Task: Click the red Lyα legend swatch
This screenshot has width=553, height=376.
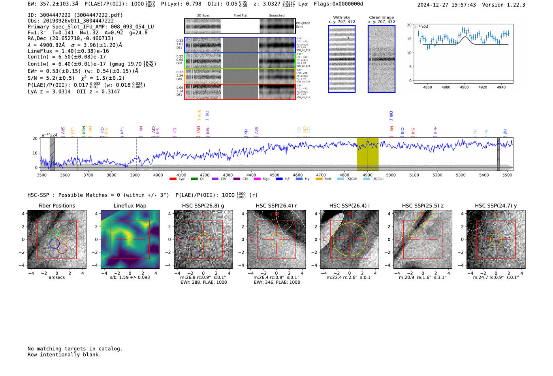Action: (x=173, y=179)
